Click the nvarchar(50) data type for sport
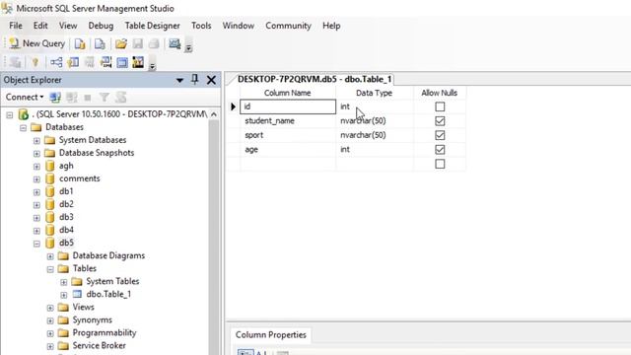Screen dimensions: 631x355 [x=363, y=135]
